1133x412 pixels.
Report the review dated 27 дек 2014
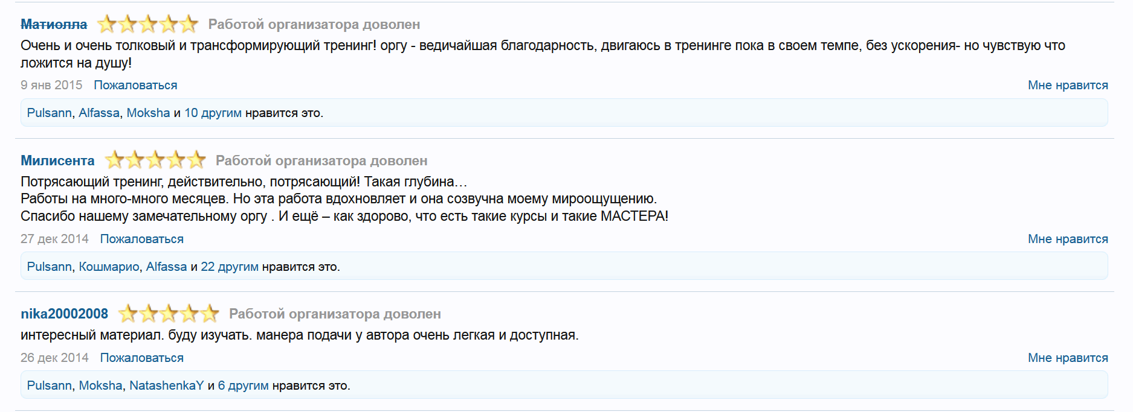[141, 239]
